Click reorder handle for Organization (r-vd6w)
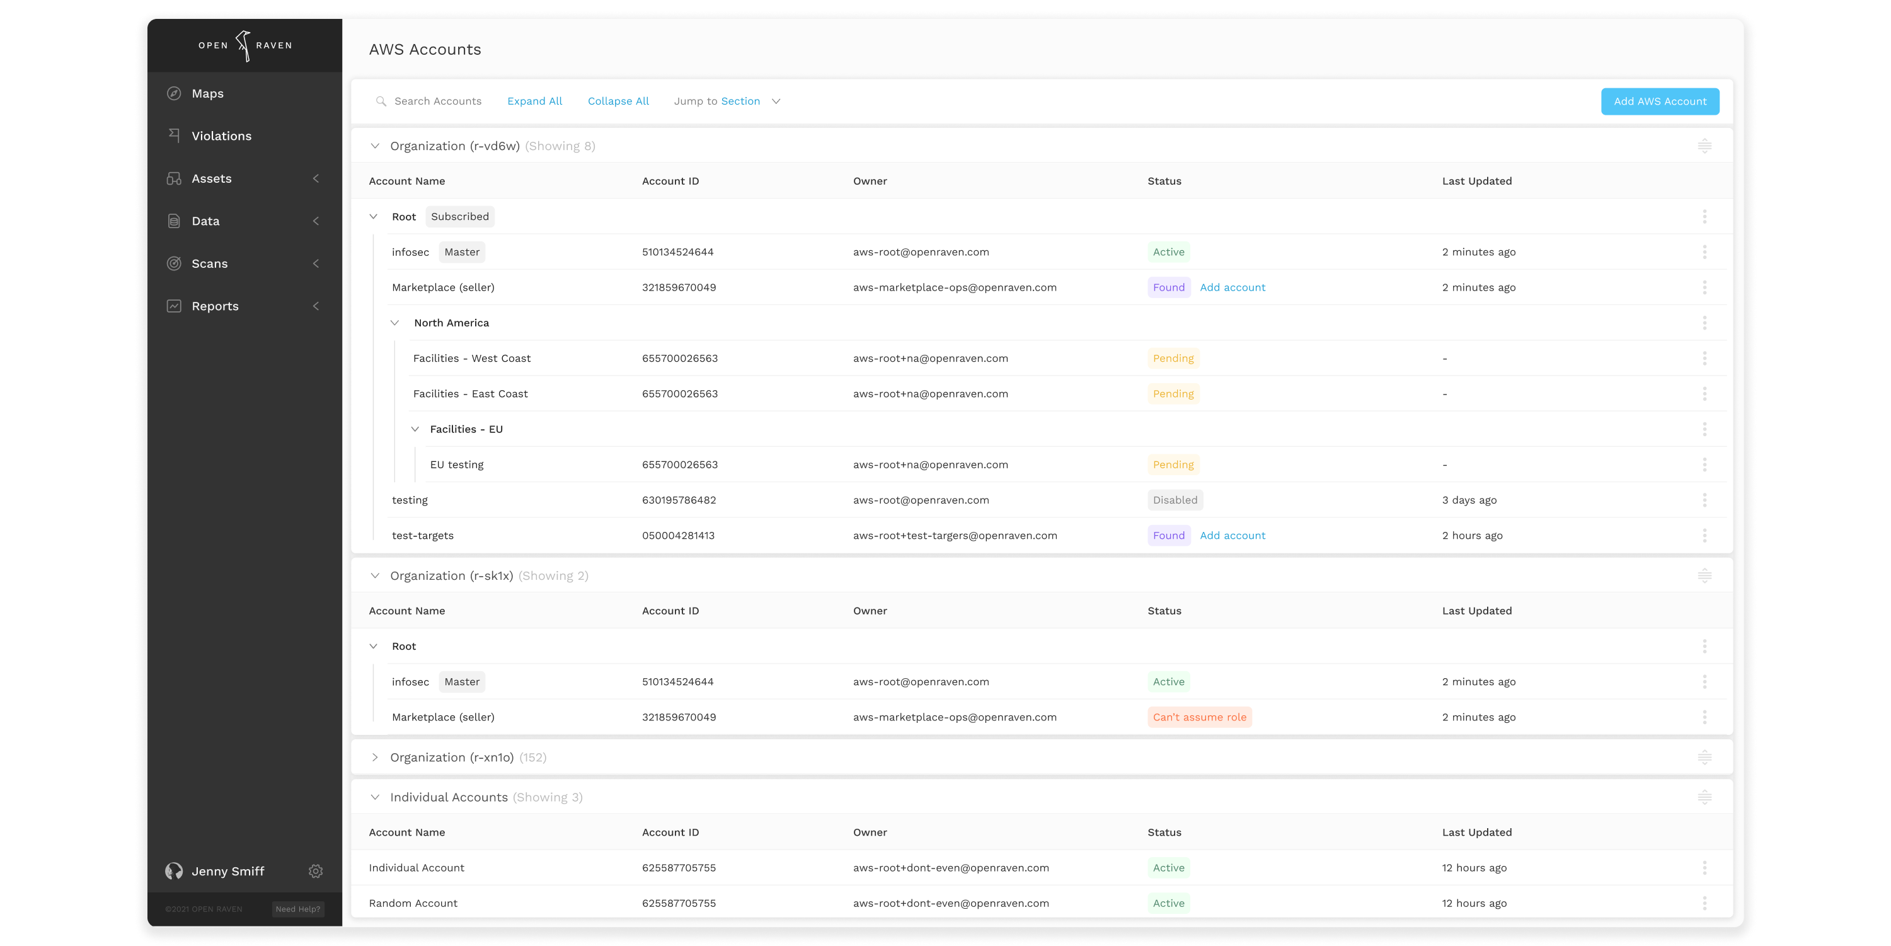The width and height of the screenshot is (1891, 946). [1704, 146]
